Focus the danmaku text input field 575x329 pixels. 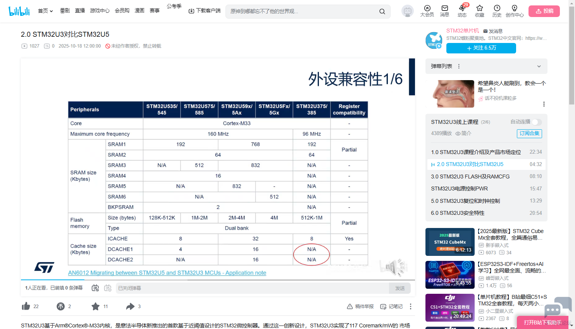point(252,288)
